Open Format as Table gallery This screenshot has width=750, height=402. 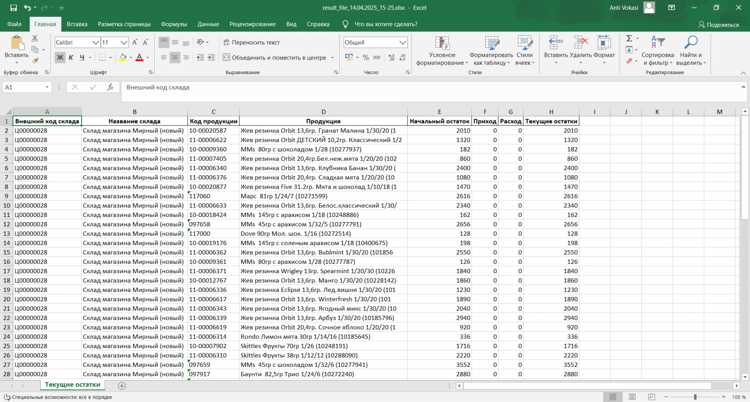pos(491,51)
